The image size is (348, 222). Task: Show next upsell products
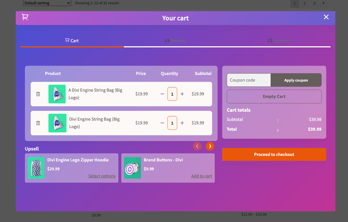(210, 146)
